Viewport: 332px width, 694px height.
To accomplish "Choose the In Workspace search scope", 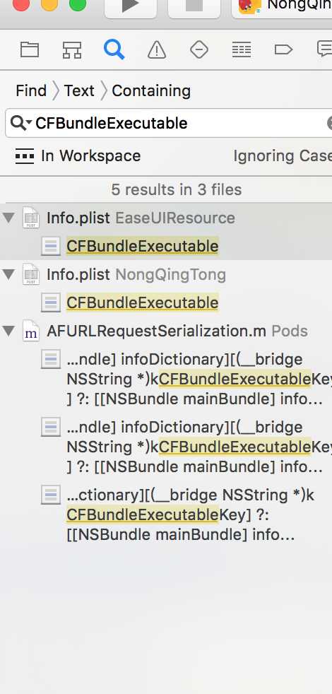I will pos(78,155).
